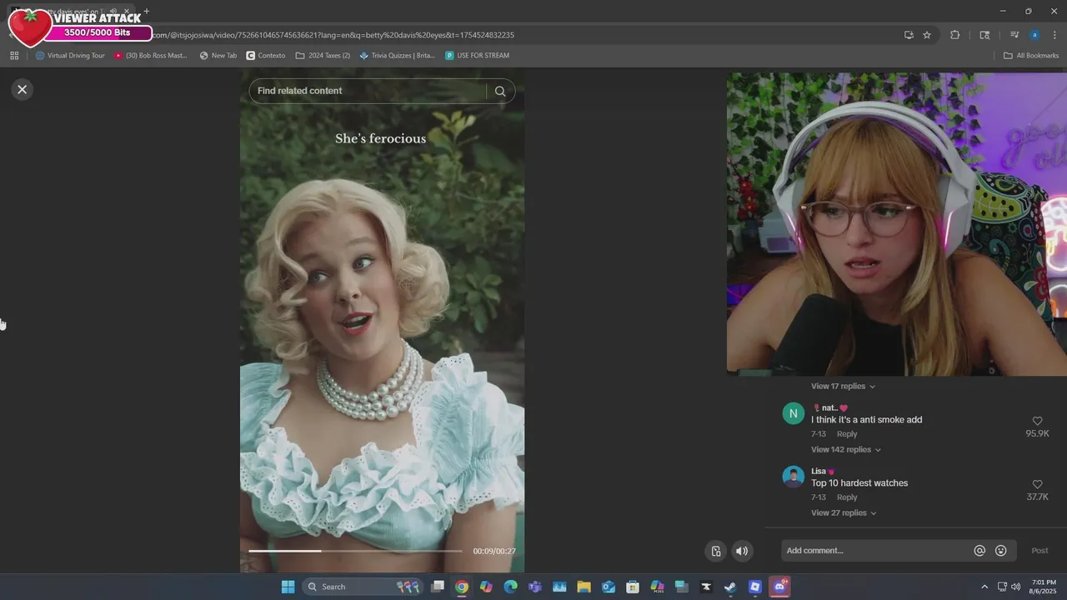Viewport: 1067px width, 600px height.
Task: Reply to Lisa's comment
Action: pos(847,497)
